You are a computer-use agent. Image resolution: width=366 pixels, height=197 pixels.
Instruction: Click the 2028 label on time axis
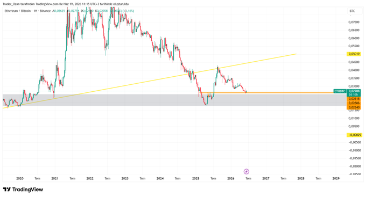click(301, 179)
